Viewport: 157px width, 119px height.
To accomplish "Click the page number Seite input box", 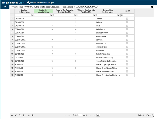I will click(80, 115).
